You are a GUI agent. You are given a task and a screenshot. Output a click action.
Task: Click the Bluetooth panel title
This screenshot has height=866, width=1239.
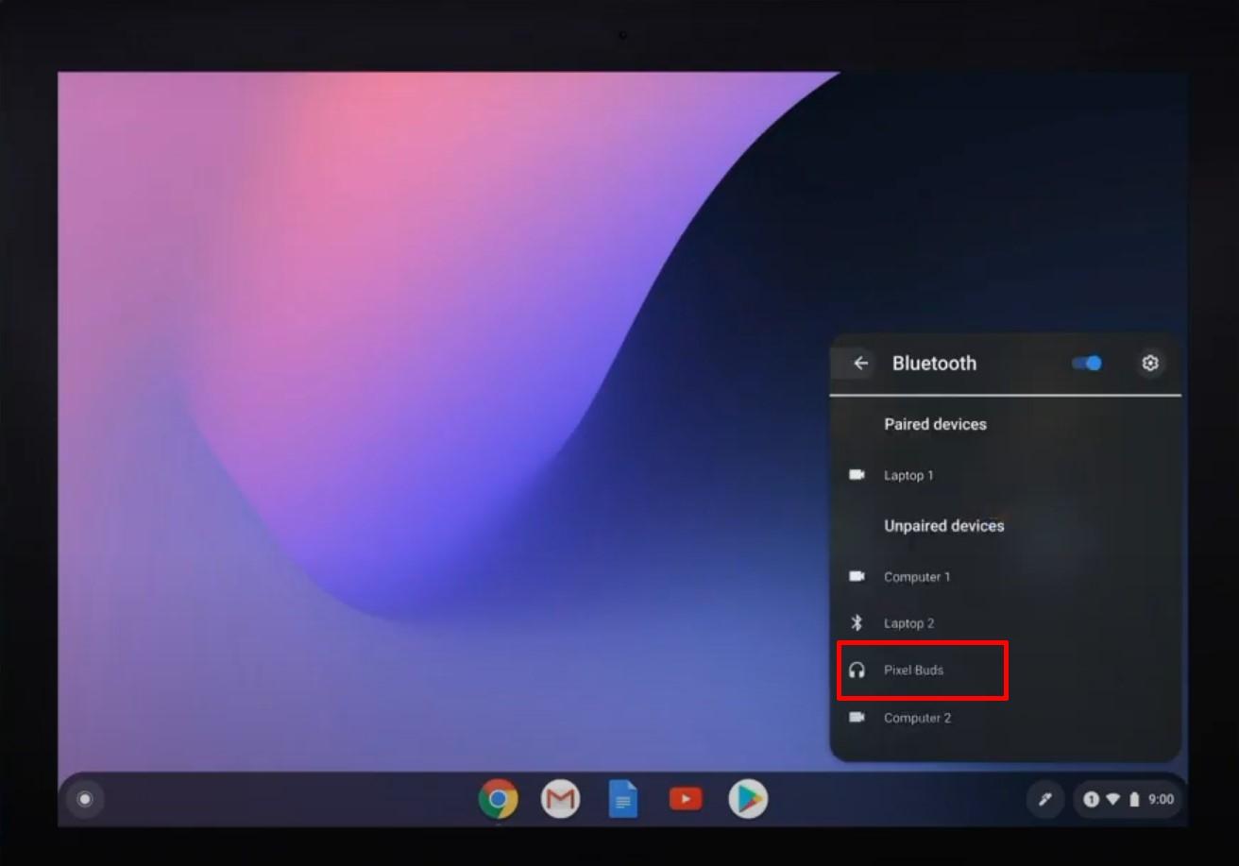(934, 363)
